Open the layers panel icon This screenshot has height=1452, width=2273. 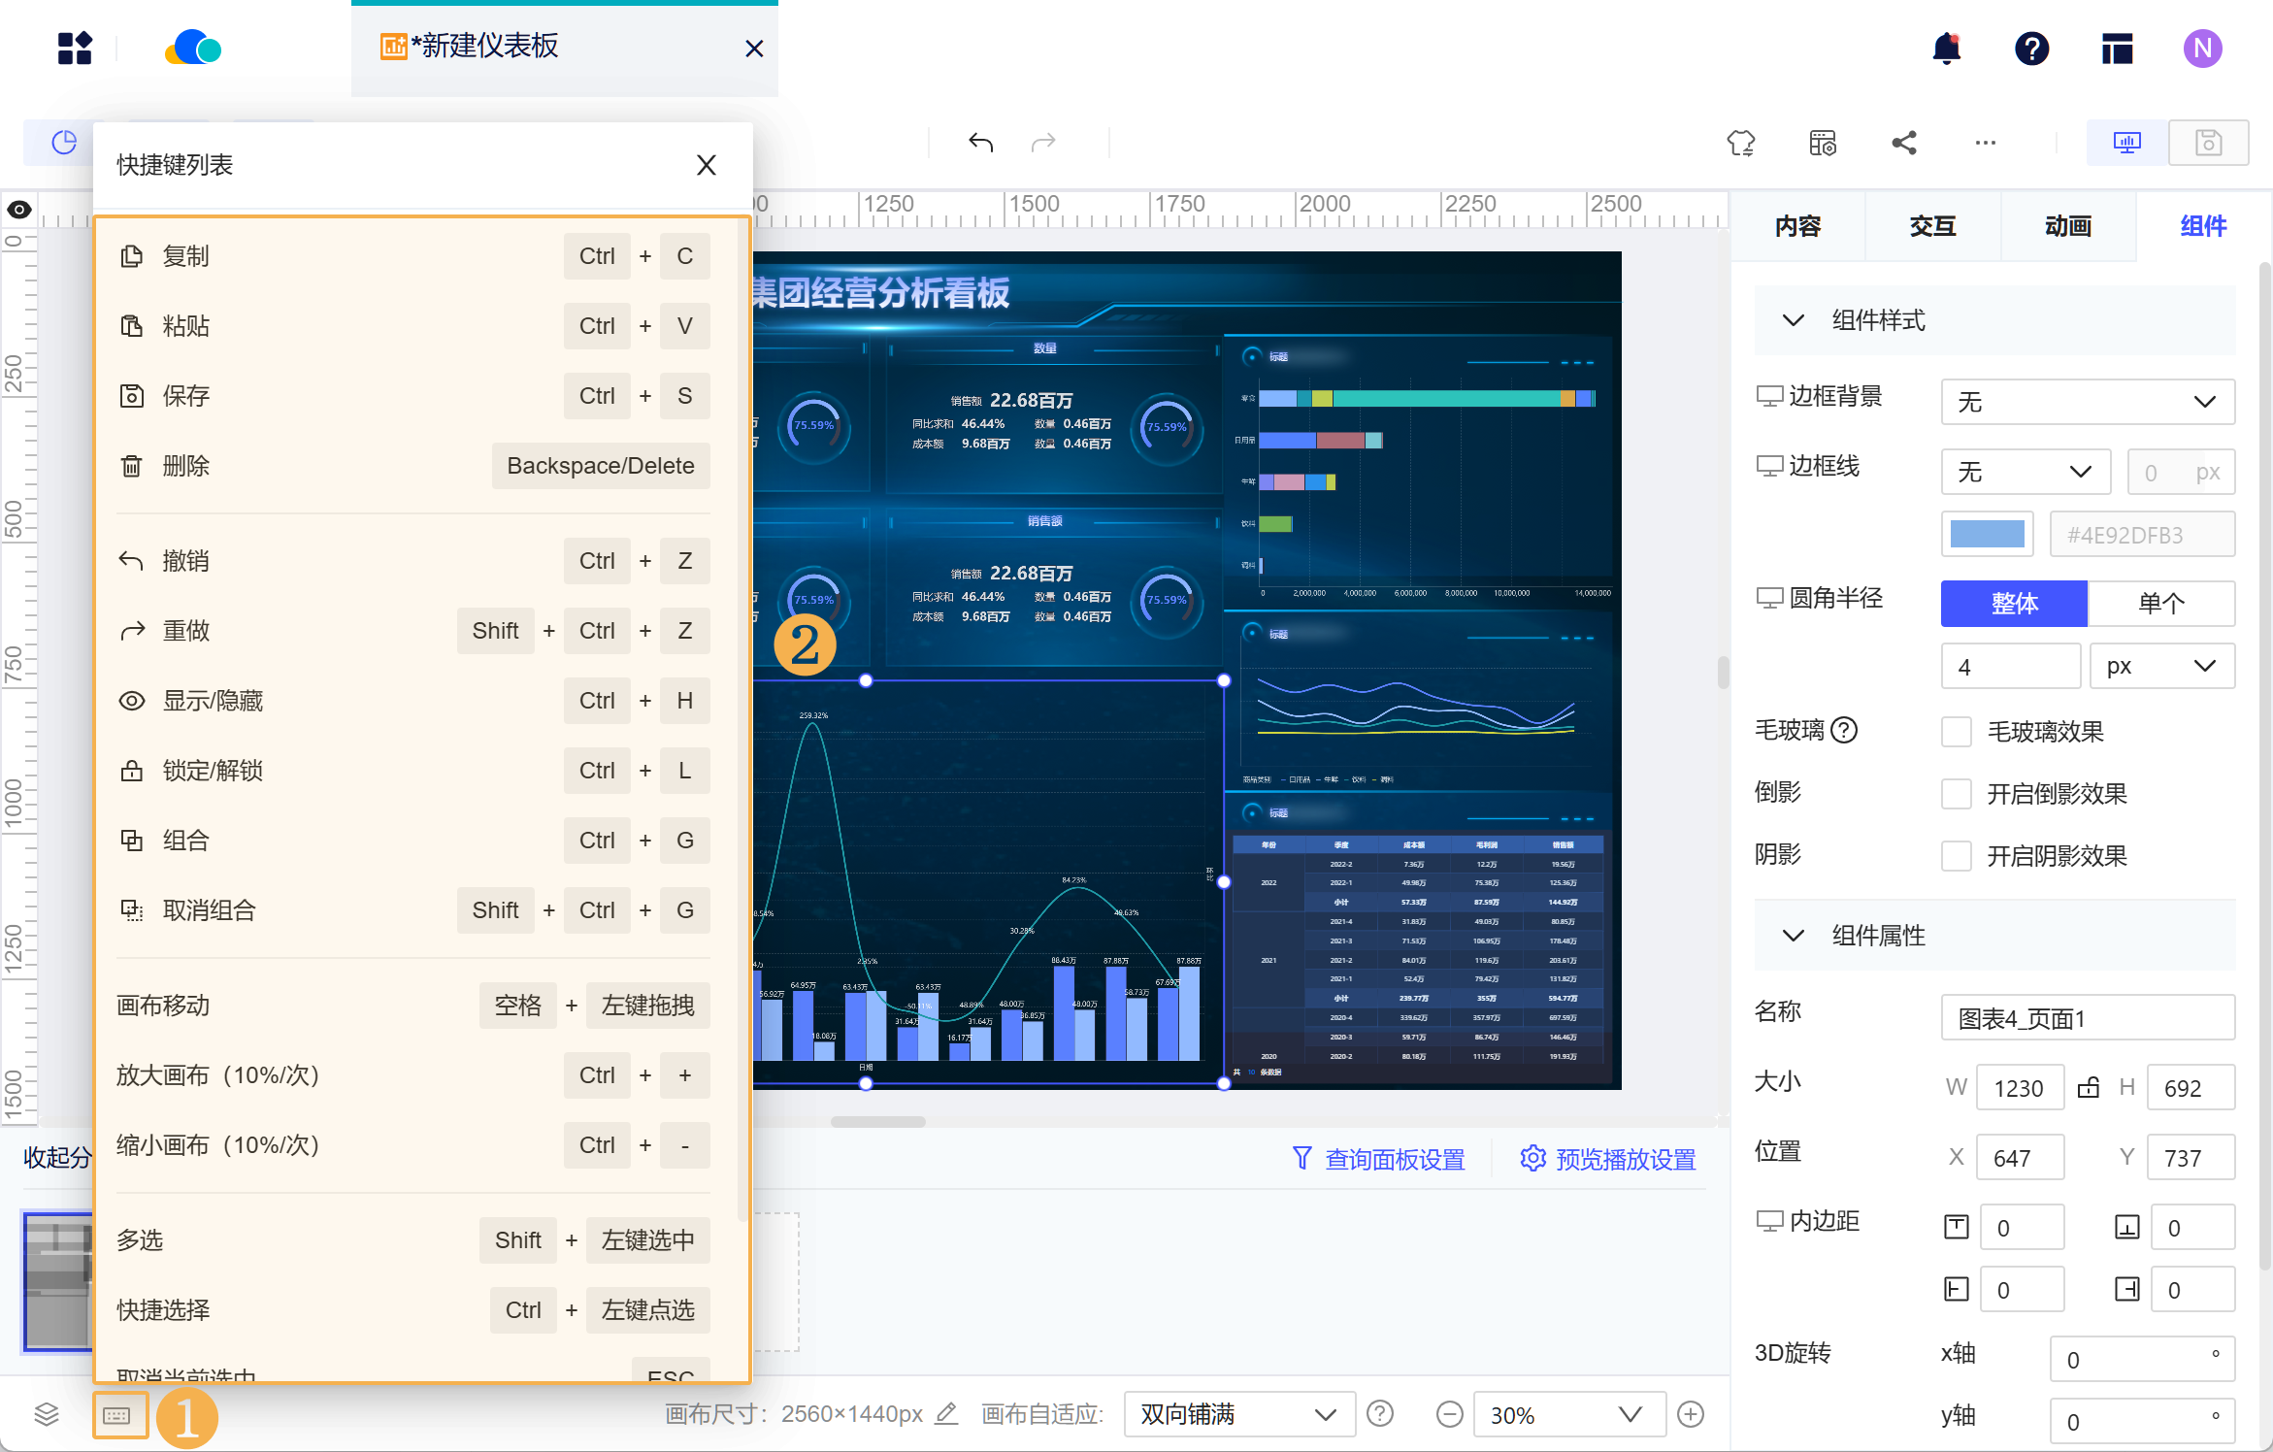(47, 1415)
